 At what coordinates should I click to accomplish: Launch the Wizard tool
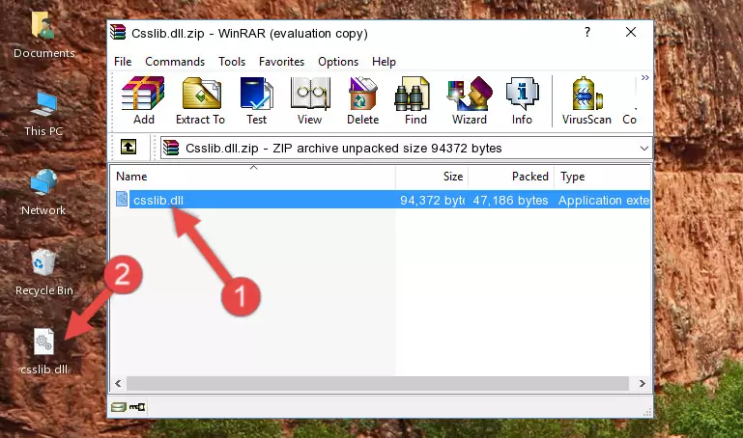pos(470,100)
